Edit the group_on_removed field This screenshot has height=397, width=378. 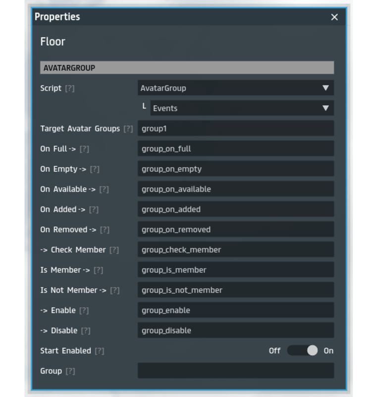pyautogui.click(x=235, y=230)
